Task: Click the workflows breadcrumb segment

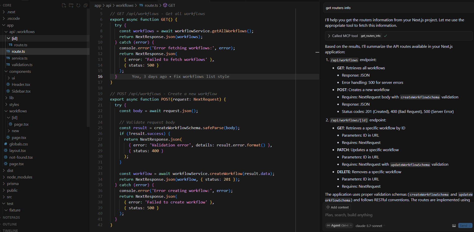Action: 125,5
